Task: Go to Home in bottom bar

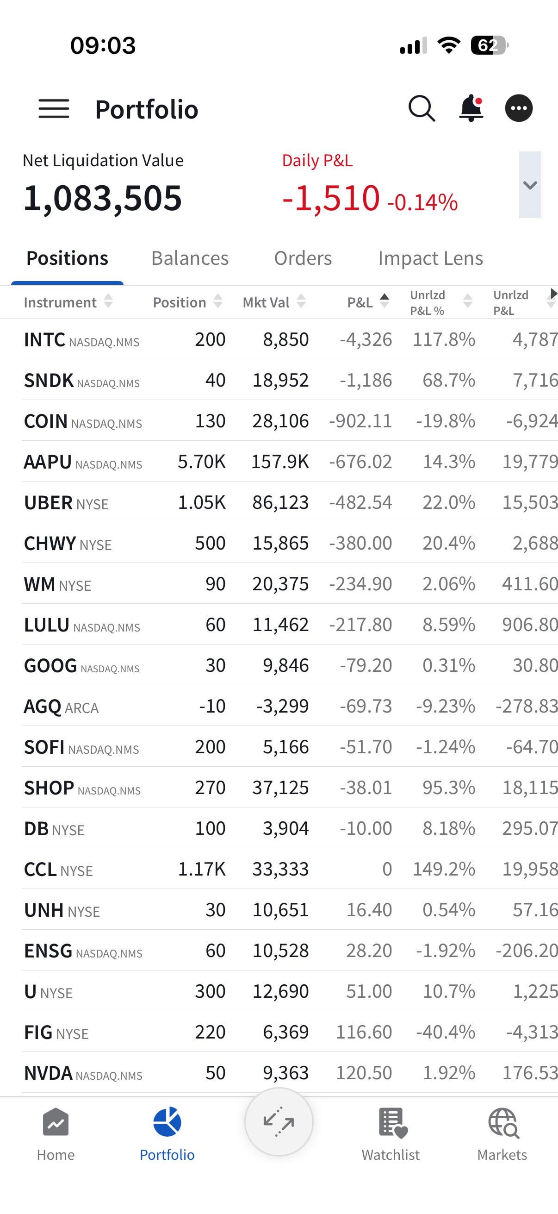Action: [56, 1134]
